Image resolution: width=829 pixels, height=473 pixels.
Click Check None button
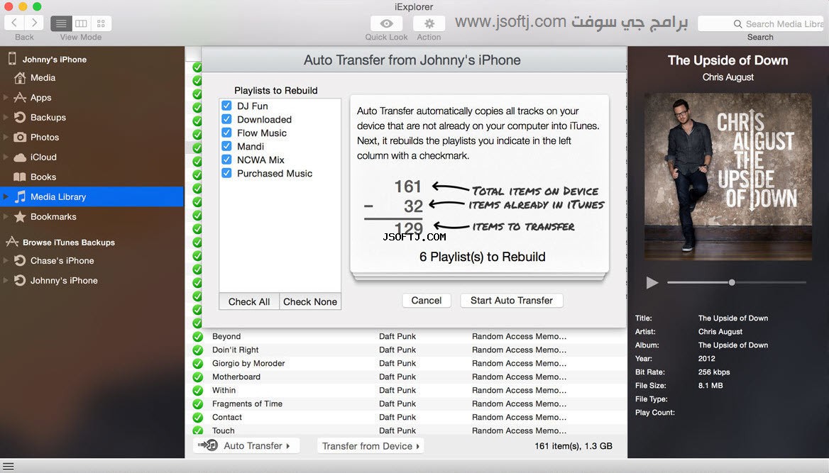tap(310, 302)
